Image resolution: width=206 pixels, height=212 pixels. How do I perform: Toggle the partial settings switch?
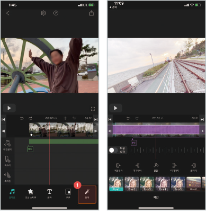113,150
